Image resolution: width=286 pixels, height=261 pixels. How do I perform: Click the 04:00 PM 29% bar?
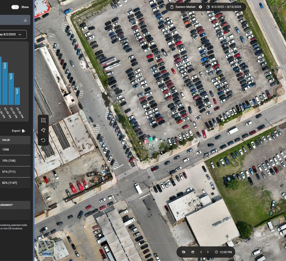[17, 96]
